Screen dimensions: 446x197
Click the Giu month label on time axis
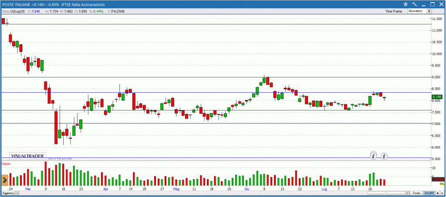click(x=247, y=188)
